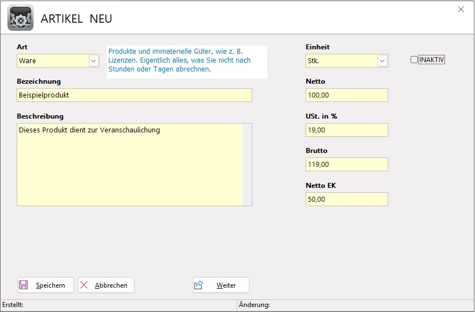Click the Änderung status bar section
This screenshot has width=475, height=312.
point(356,305)
